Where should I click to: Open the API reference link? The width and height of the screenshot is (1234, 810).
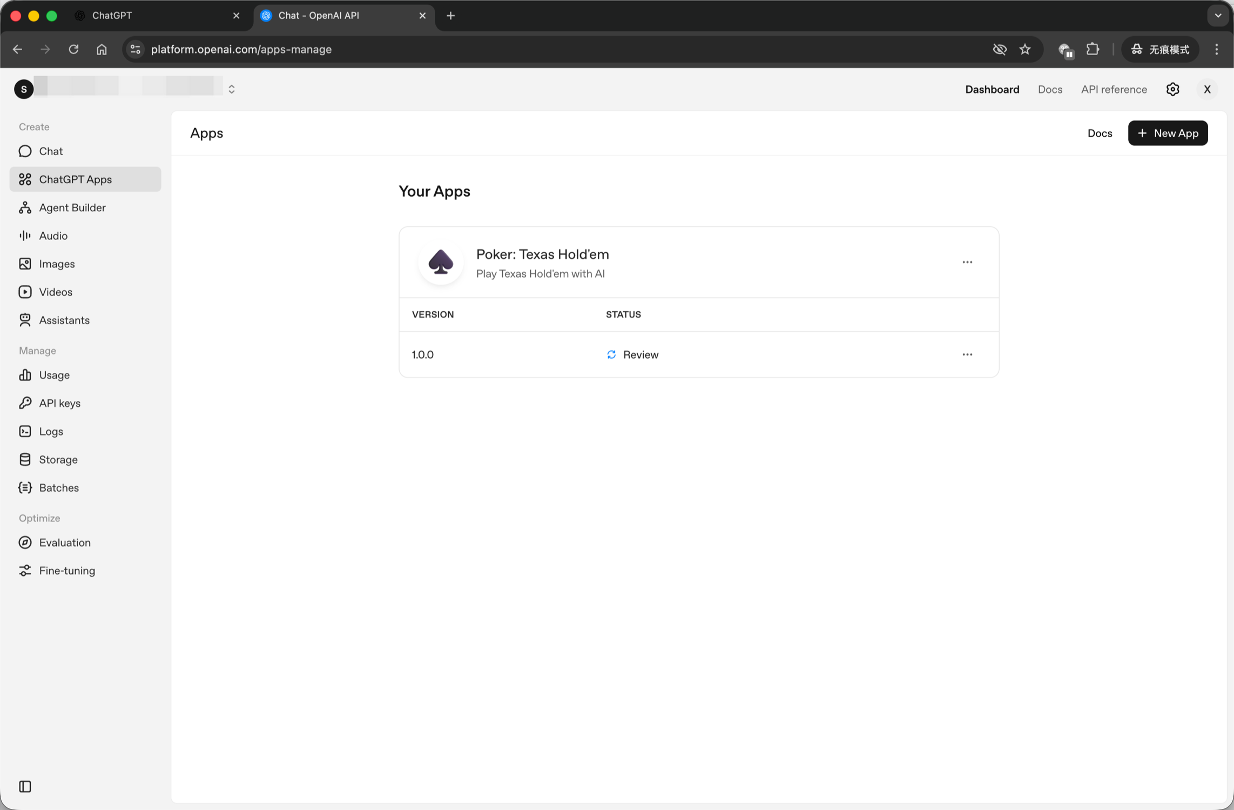(x=1114, y=89)
